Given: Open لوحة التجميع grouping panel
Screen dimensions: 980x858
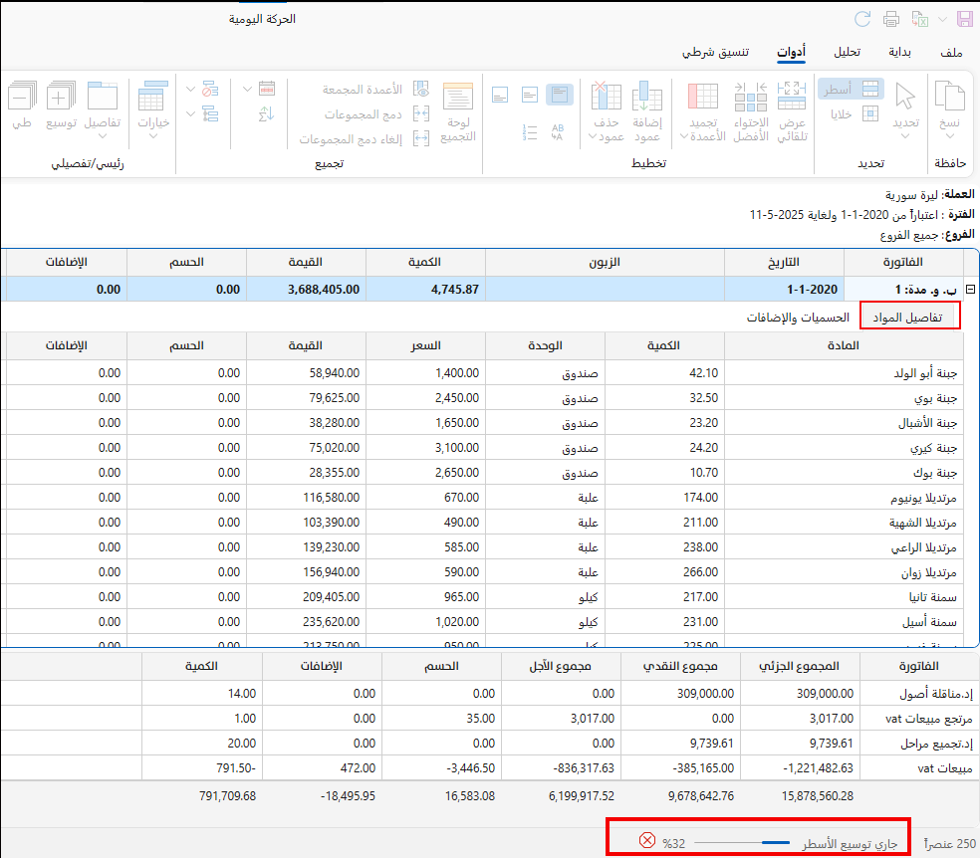Looking at the screenshot, I should point(458,111).
